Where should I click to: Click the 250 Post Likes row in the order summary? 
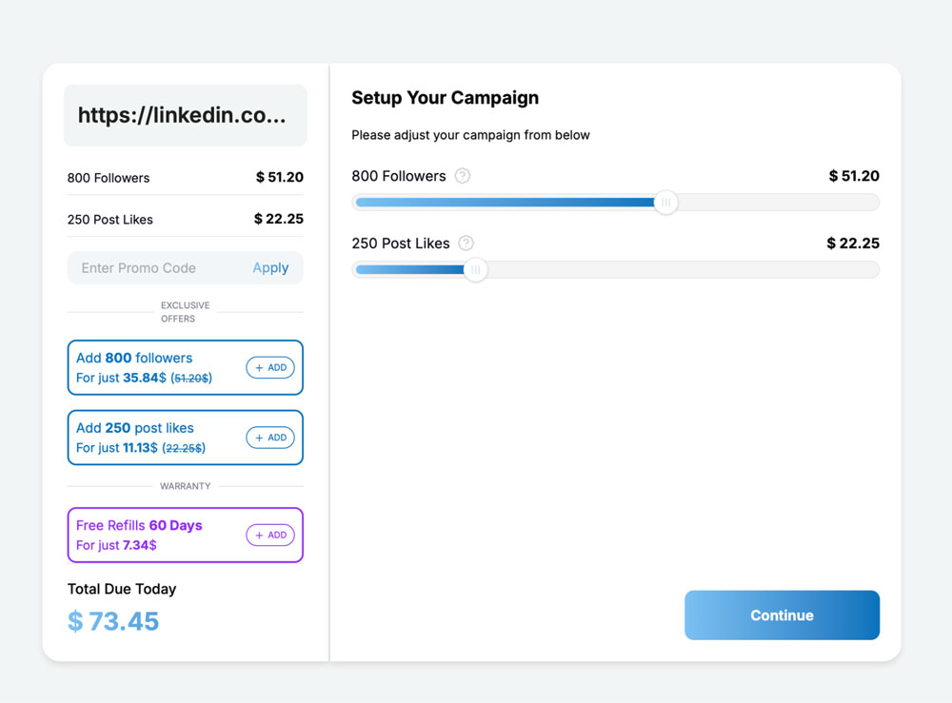click(110, 220)
